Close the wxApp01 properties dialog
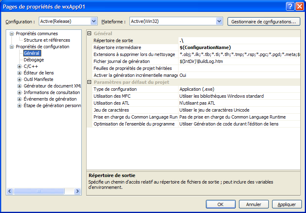Viewport: 306px width, 213px height. point(299,7)
